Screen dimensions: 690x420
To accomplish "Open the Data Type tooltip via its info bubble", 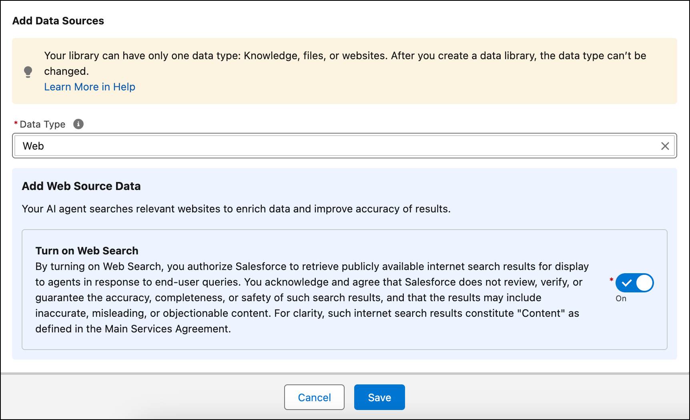I will pyautogui.click(x=78, y=124).
